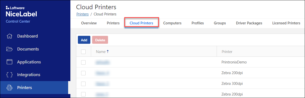305x98 pixels.
Task: Click the Integrations curly braces icon
Action: pos(9,75)
